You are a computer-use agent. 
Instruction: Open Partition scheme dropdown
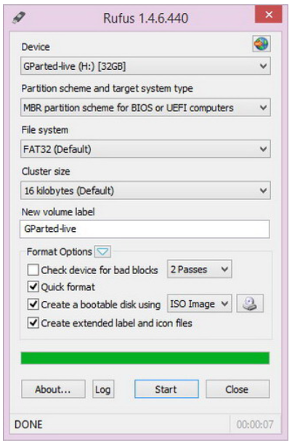[x=145, y=108]
